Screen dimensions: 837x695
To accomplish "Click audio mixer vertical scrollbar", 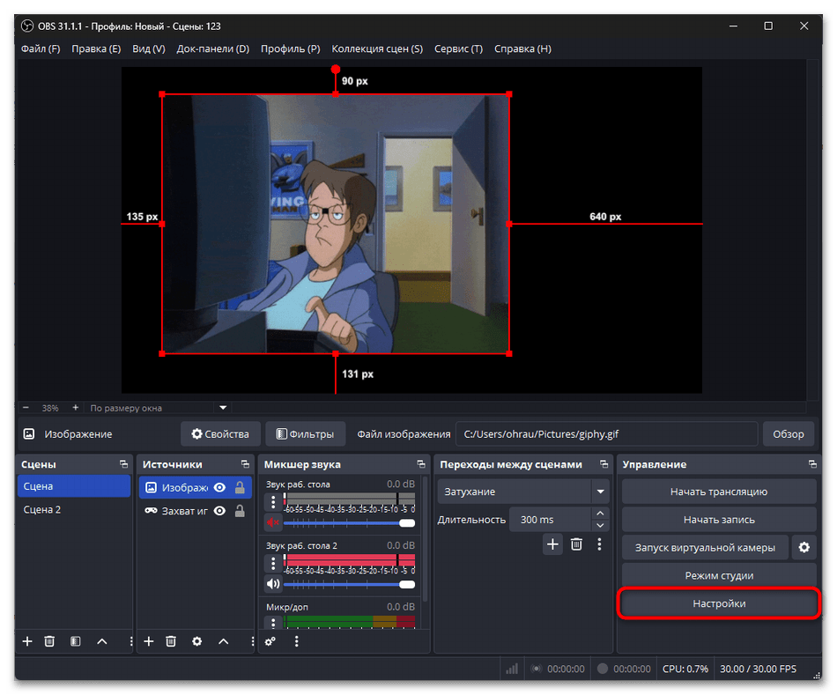I will (425, 539).
